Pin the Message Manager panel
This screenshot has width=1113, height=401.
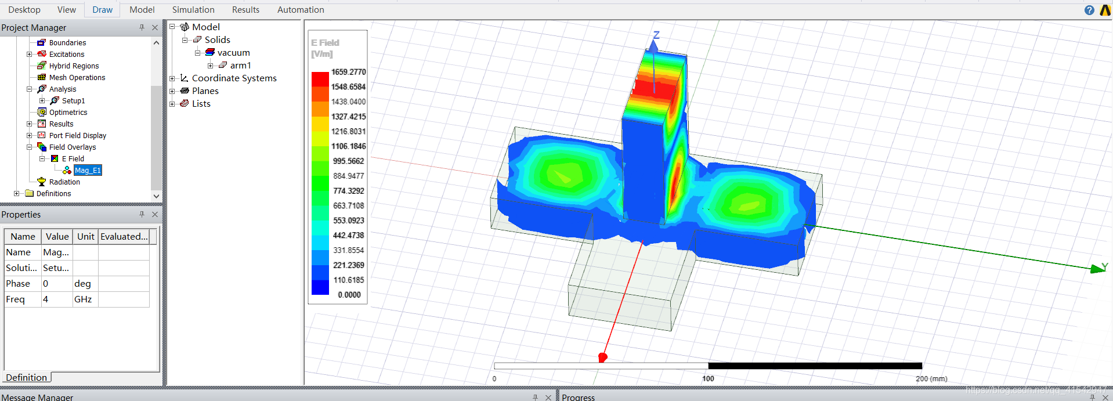(535, 398)
